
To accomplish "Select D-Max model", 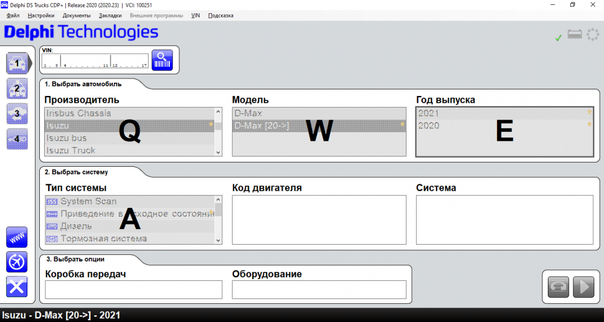I will [319, 114].
